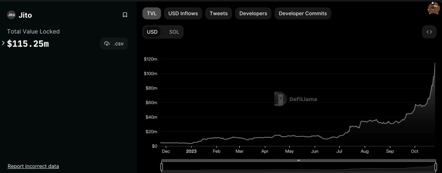
Task: Click the cloud download icon
Action: [x=107, y=44]
